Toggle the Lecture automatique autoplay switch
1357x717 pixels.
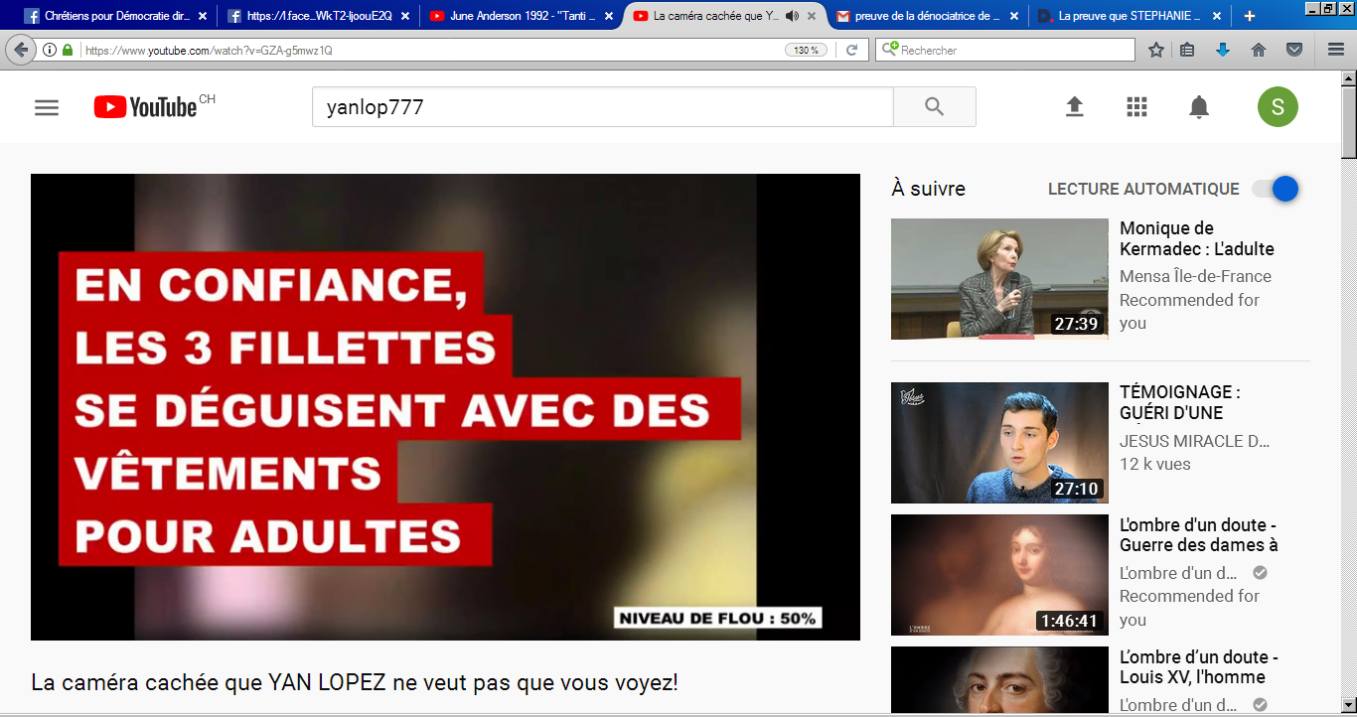click(x=1276, y=189)
